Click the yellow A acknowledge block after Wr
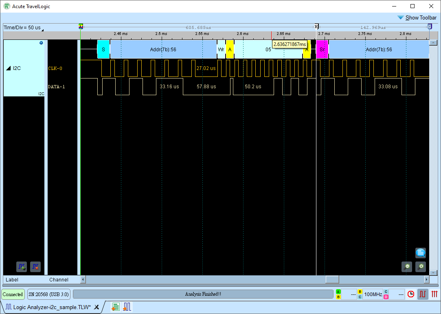The height and width of the screenshot is (314, 441). [x=230, y=50]
